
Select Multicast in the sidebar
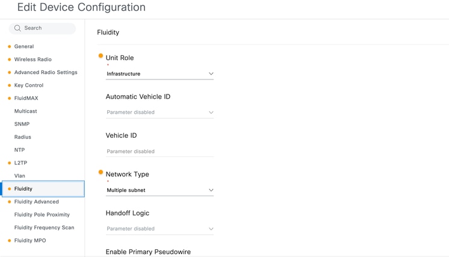pyautogui.click(x=26, y=111)
